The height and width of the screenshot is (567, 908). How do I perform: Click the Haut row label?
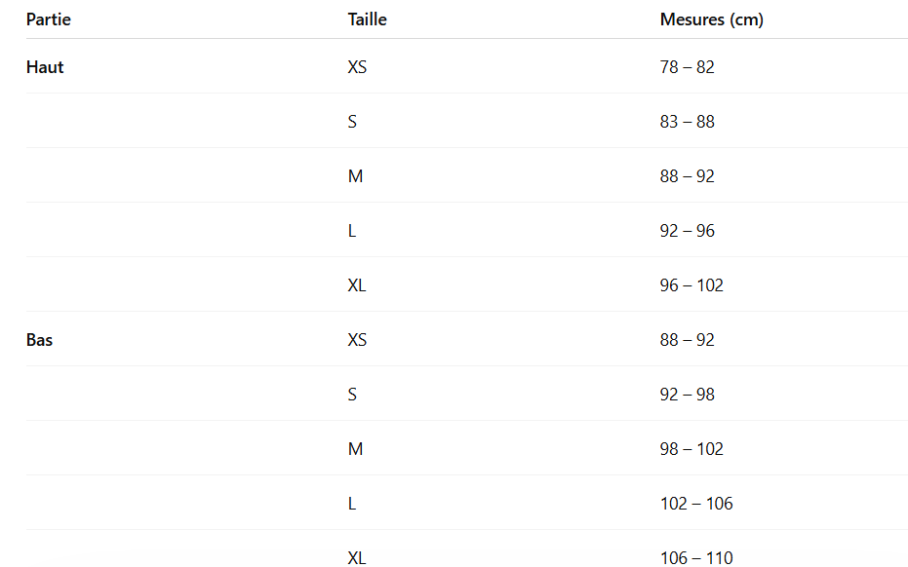point(45,67)
